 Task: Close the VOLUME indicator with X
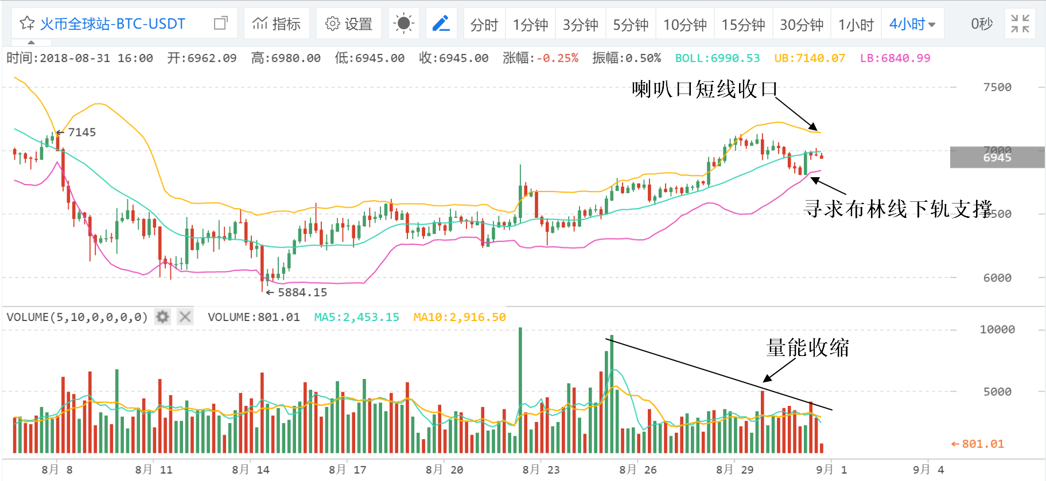[x=185, y=316]
